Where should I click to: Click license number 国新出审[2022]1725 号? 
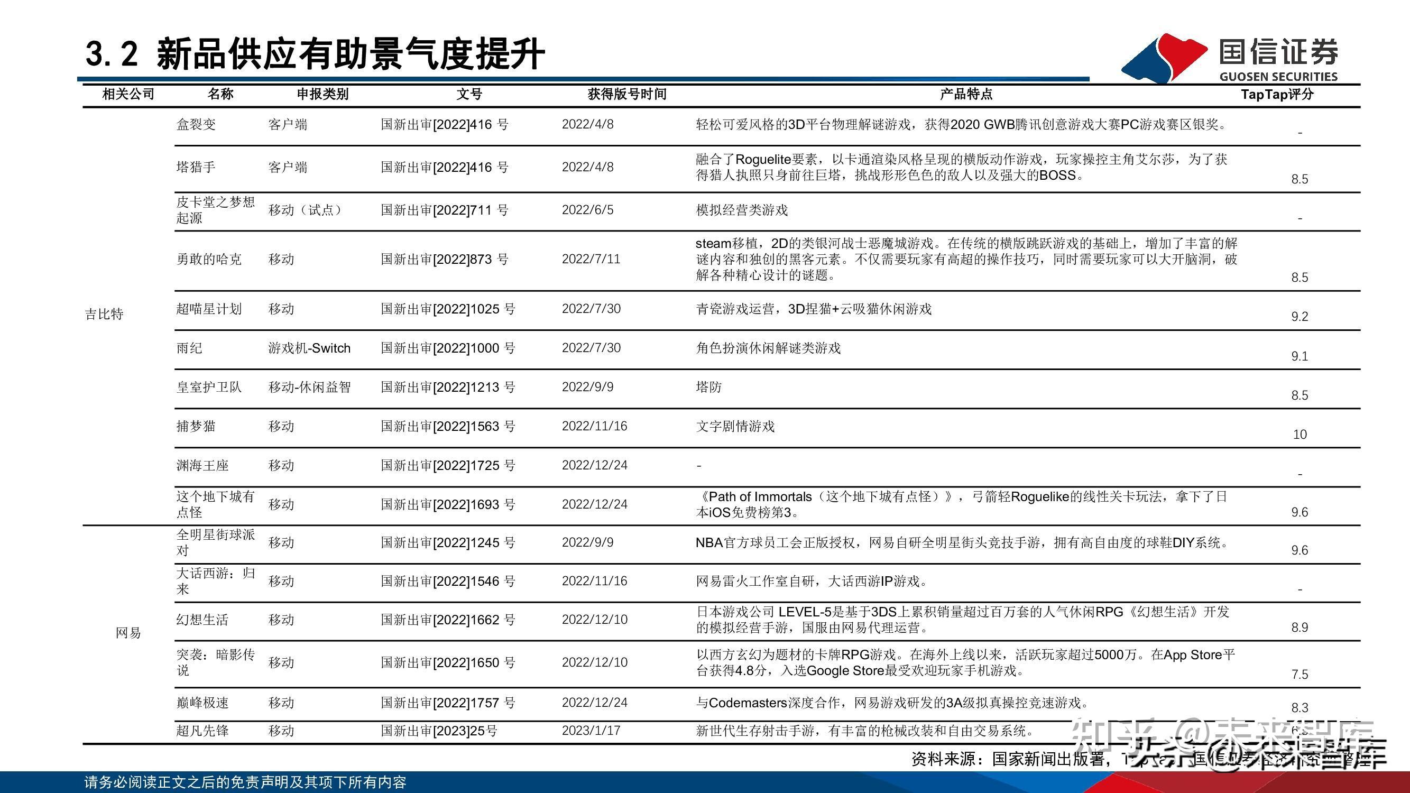click(x=448, y=466)
